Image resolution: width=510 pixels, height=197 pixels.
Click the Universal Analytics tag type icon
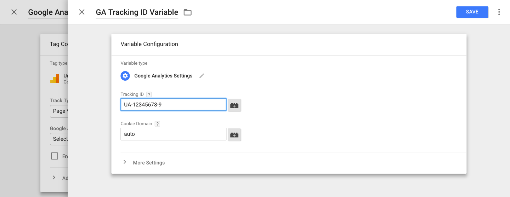tap(55, 79)
